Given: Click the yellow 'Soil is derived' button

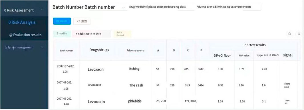Looking at the screenshot, I should point(122,34).
